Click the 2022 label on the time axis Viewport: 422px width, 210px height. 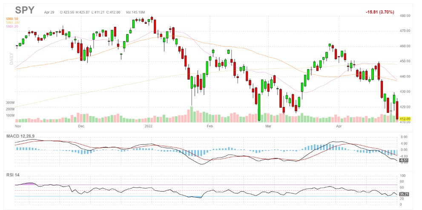[x=148, y=126]
